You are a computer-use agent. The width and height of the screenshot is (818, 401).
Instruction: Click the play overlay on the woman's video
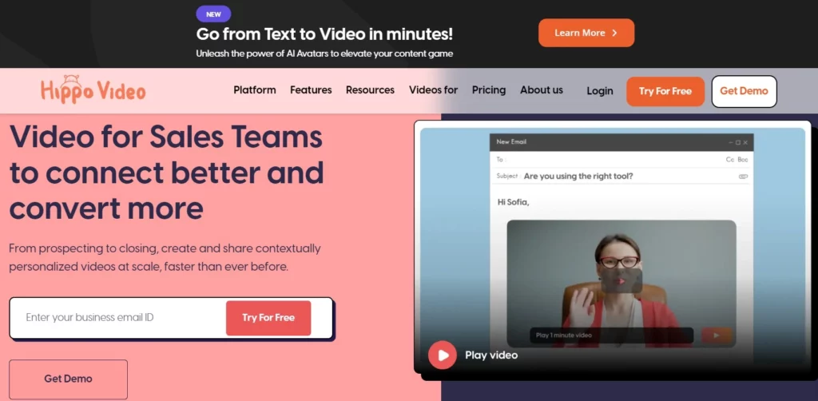tap(621, 280)
